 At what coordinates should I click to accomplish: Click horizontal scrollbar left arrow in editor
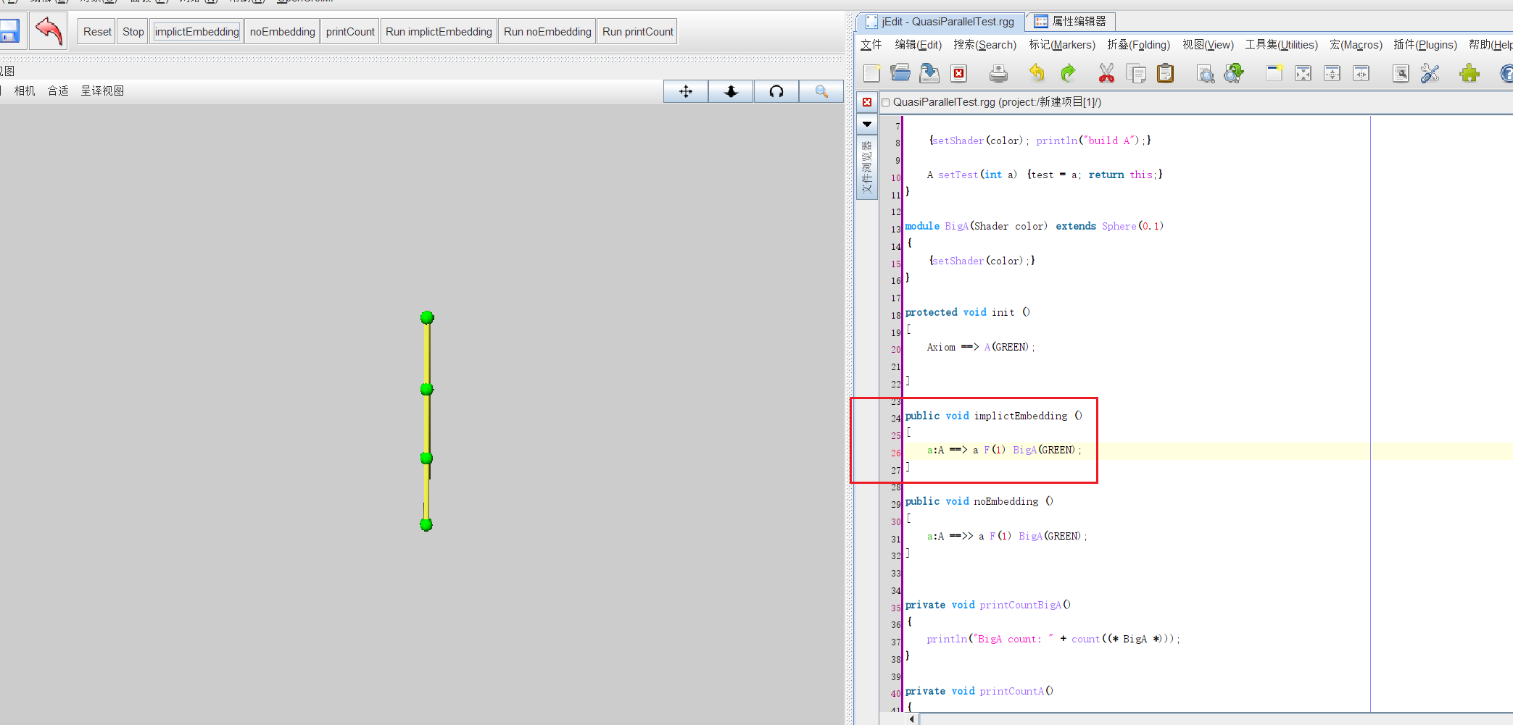[x=911, y=719]
